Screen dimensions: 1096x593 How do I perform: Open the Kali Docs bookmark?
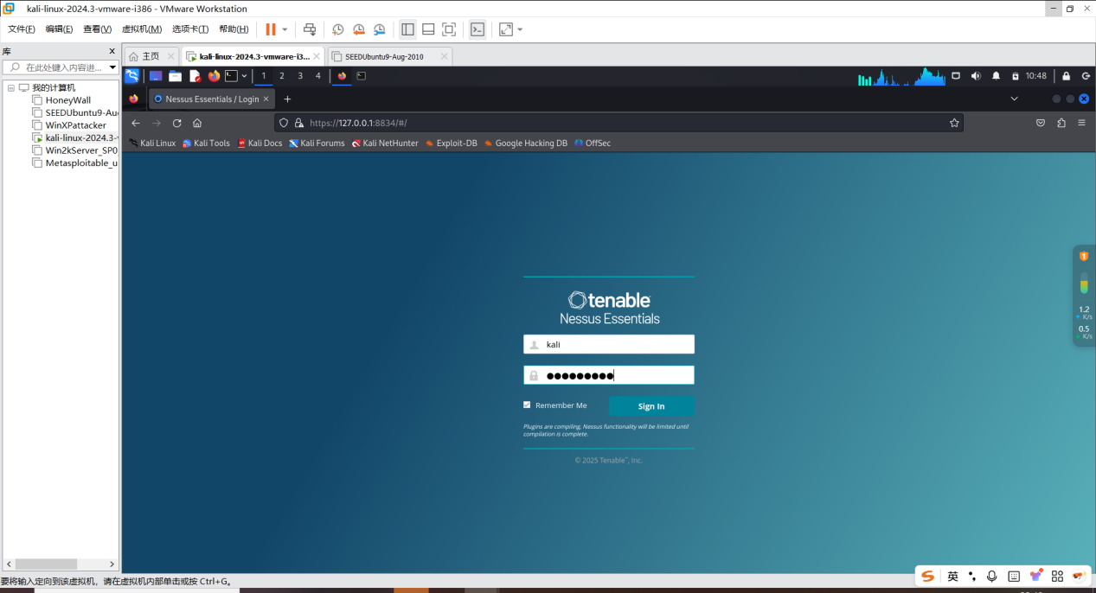(x=260, y=143)
